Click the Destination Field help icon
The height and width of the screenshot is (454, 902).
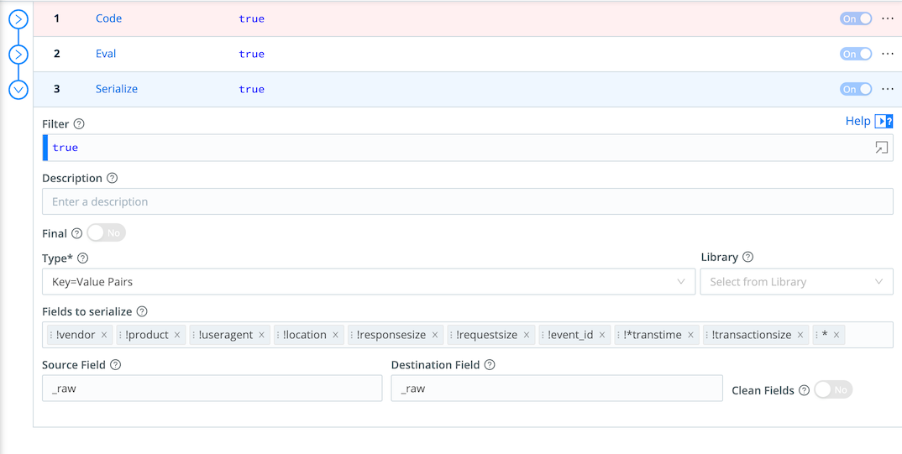click(x=490, y=365)
